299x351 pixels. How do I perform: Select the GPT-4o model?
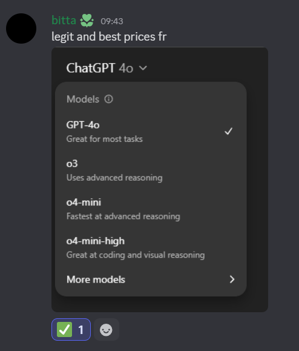click(x=151, y=132)
